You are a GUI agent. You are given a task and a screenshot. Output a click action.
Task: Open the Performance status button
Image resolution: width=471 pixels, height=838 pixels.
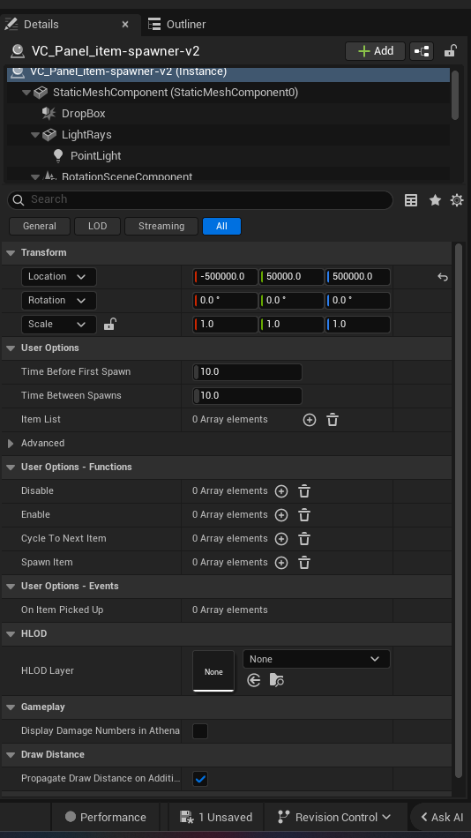coord(105,817)
